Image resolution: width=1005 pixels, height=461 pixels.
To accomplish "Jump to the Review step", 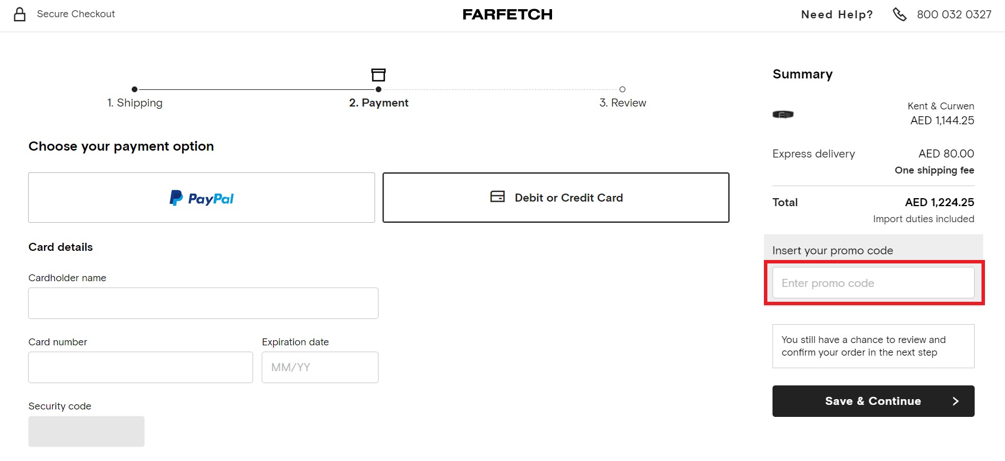I will [622, 103].
